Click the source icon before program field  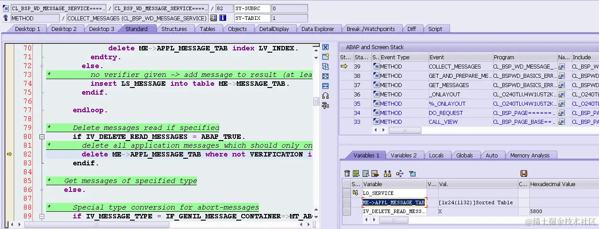click(x=6, y=8)
